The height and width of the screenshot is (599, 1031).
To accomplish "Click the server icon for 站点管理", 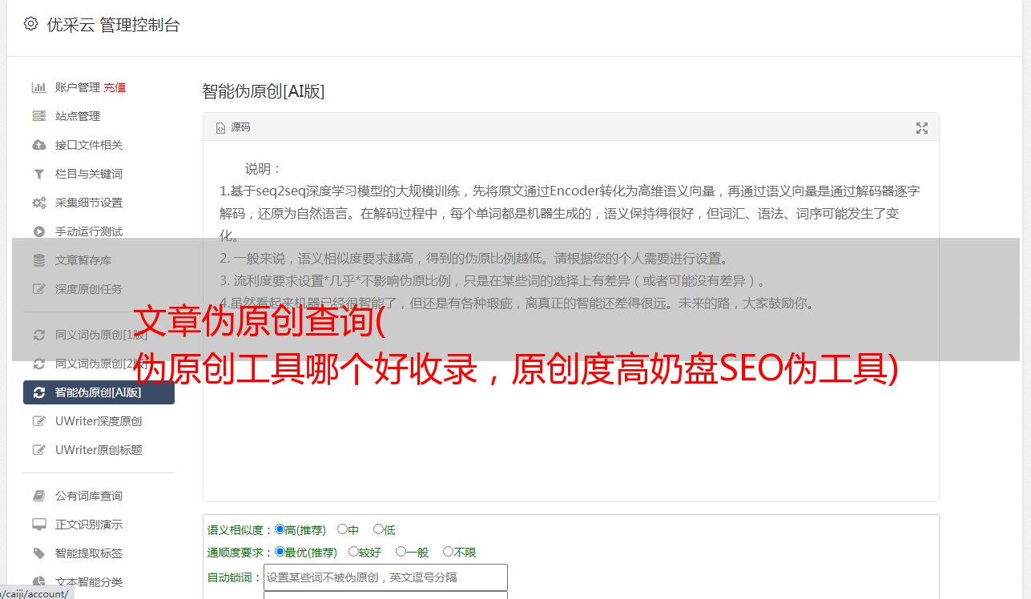I will click(x=38, y=116).
